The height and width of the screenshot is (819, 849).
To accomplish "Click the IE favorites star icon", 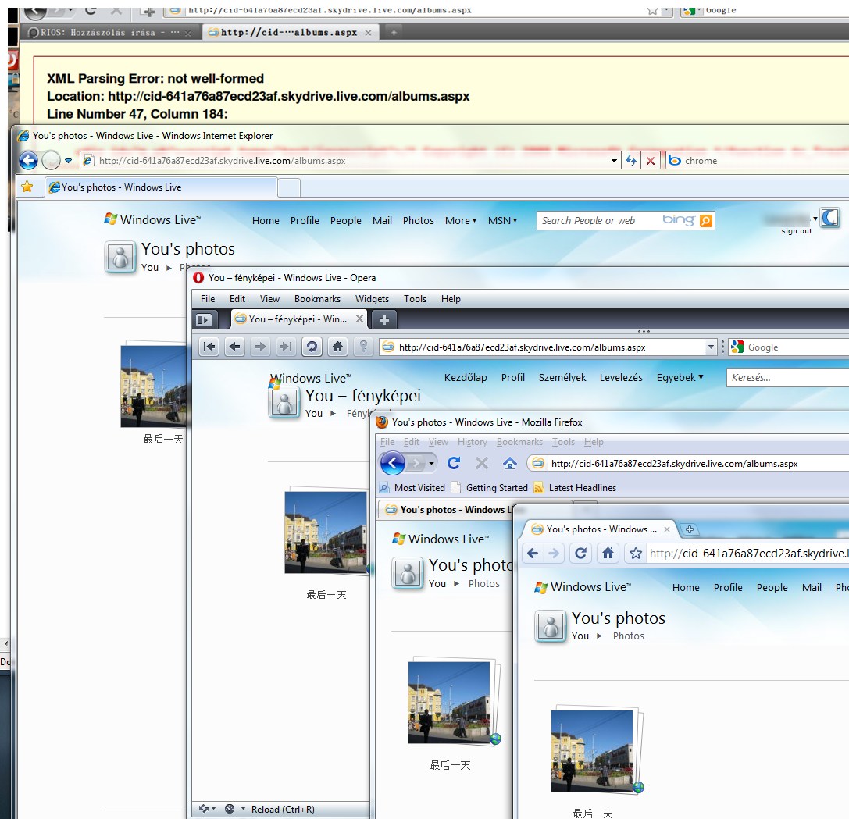I will [27, 187].
